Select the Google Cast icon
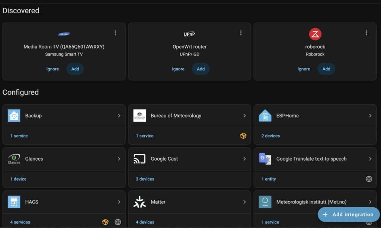This screenshot has width=381, height=228. pos(139,159)
